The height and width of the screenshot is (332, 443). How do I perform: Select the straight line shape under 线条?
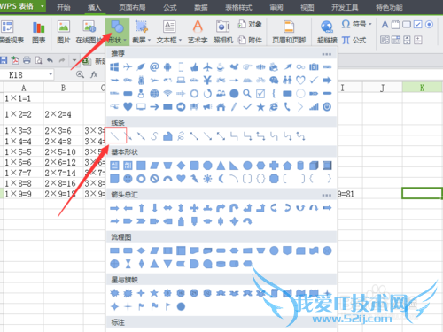pos(114,135)
